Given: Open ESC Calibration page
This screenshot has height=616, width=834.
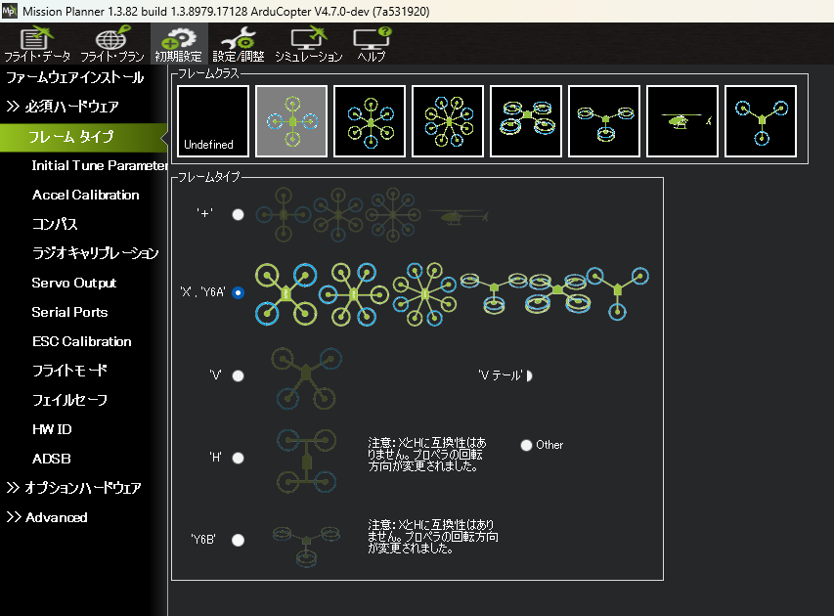Looking at the screenshot, I should coord(82,341).
